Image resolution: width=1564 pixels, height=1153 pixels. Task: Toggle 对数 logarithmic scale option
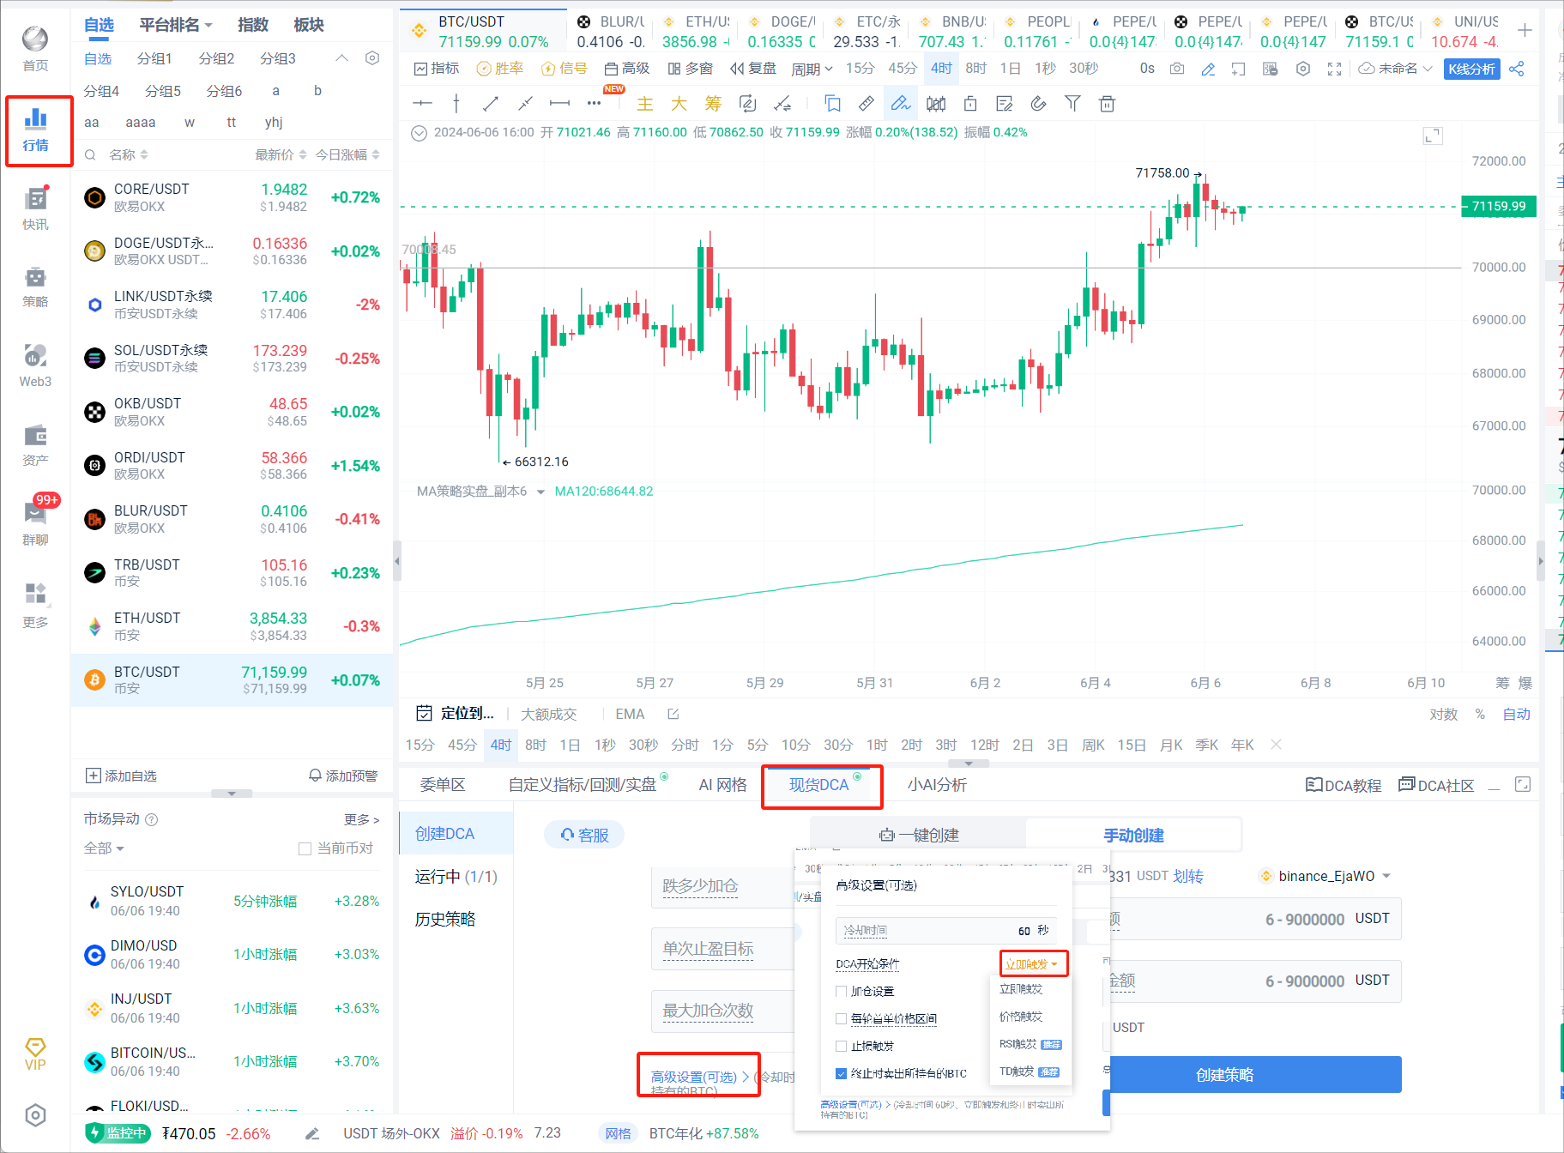click(x=1443, y=715)
